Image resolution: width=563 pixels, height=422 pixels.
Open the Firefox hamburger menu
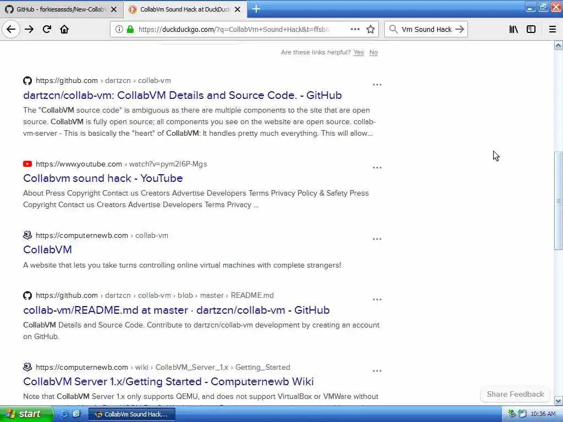tap(552, 30)
